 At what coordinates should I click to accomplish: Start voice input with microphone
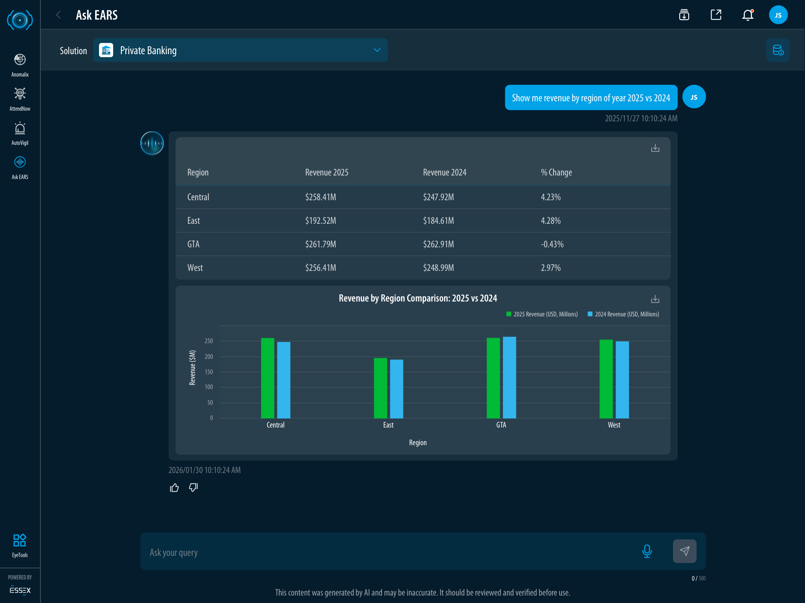point(647,551)
